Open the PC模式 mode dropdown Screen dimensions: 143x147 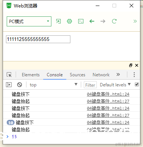29,21
